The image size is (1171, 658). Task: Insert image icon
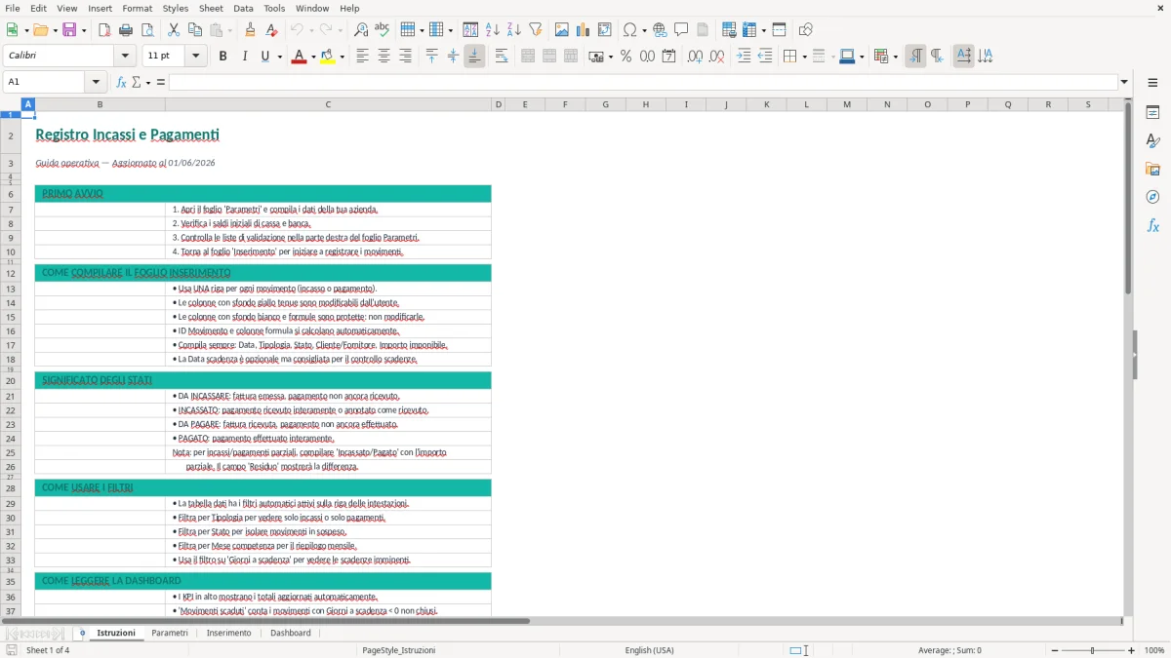click(562, 30)
